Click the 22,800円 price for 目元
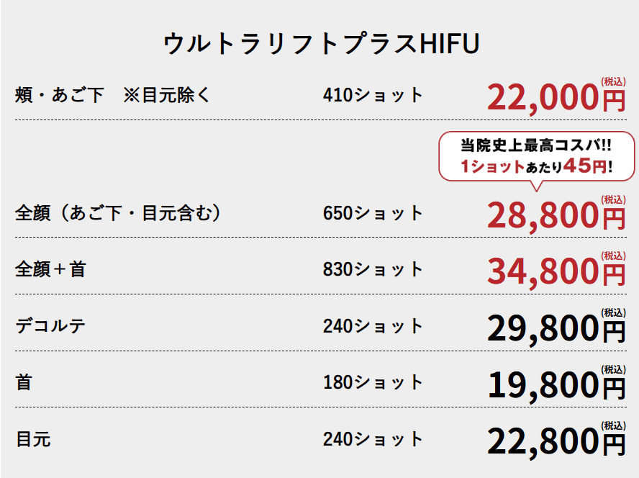The height and width of the screenshot is (478, 639). click(x=556, y=440)
